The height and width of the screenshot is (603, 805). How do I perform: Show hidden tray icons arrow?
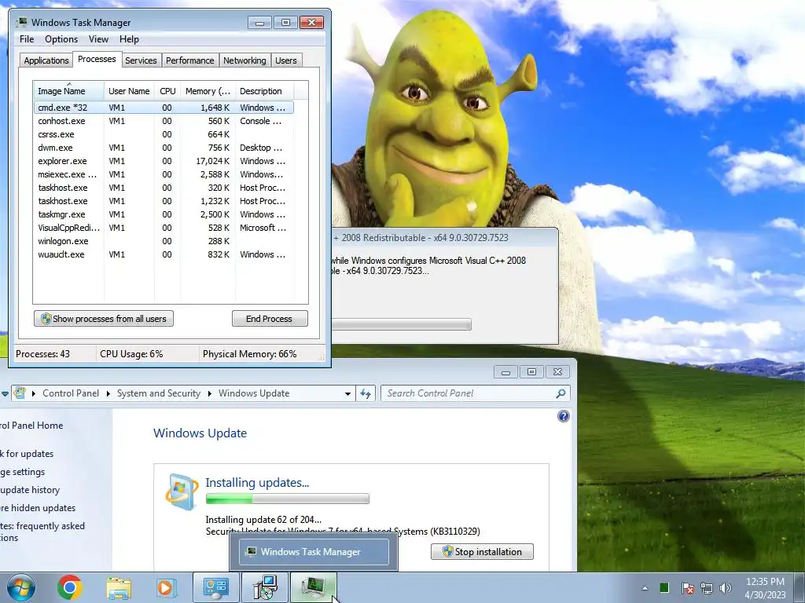645,588
